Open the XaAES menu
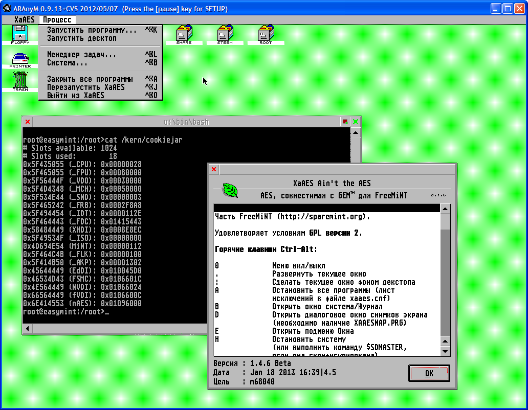 click(24, 20)
